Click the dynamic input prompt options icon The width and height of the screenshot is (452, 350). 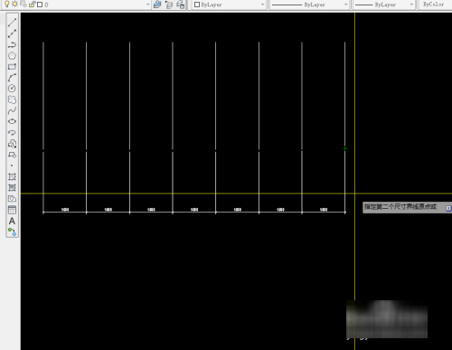[x=448, y=208]
